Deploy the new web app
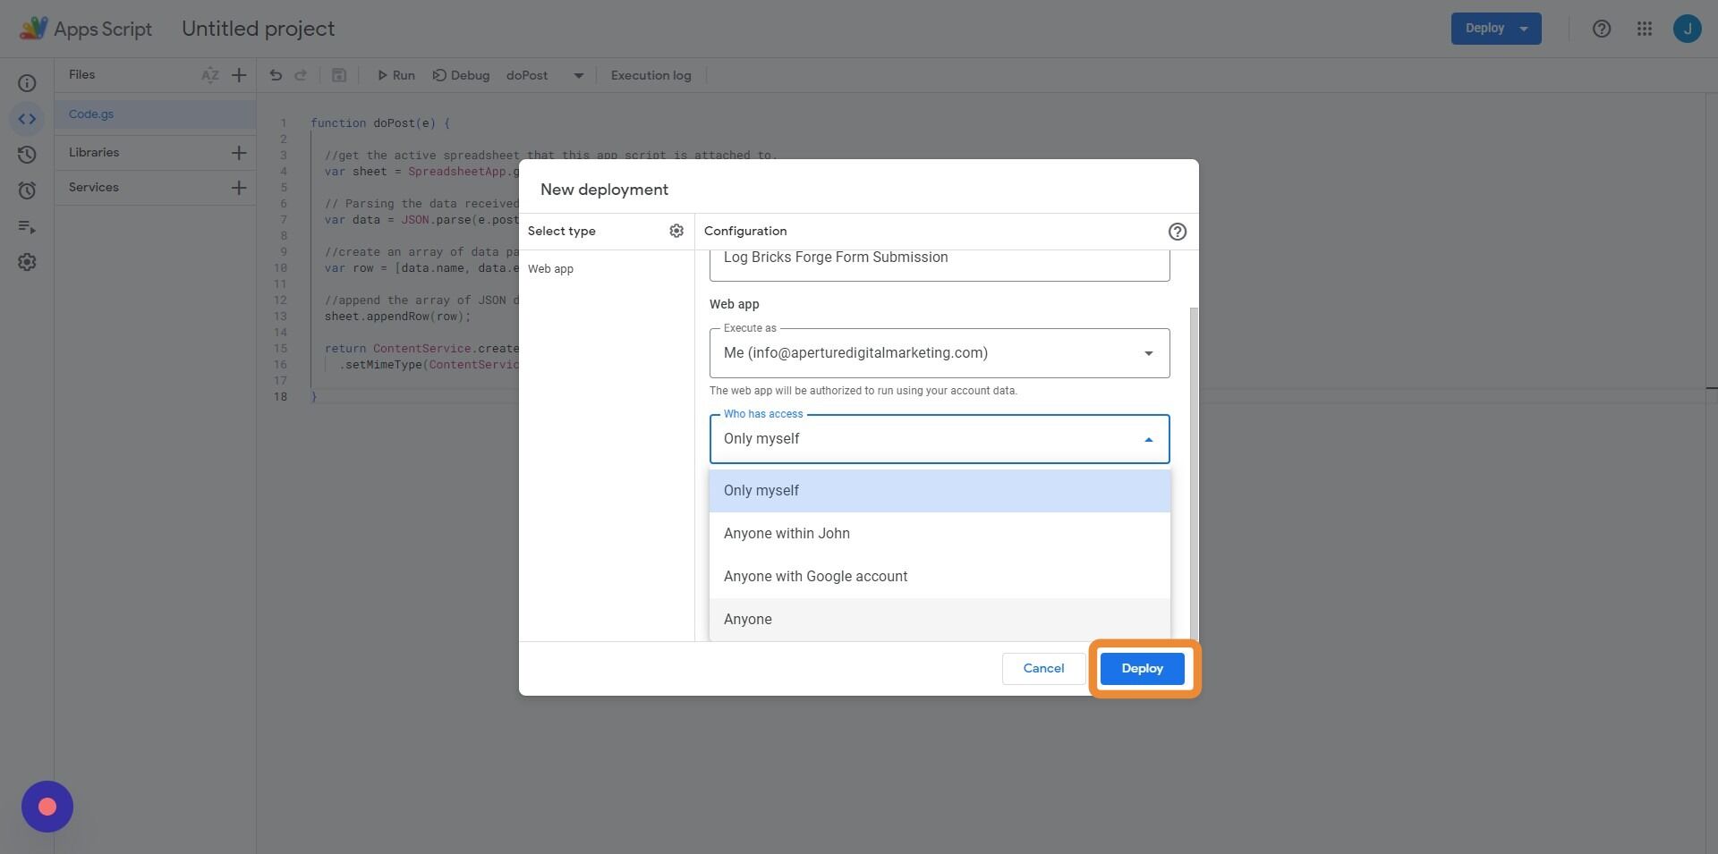The width and height of the screenshot is (1718, 854). click(x=1142, y=668)
